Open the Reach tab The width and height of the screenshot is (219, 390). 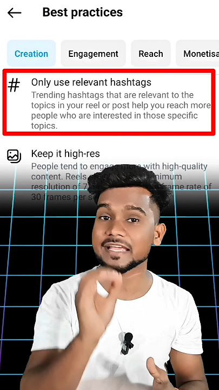click(151, 54)
